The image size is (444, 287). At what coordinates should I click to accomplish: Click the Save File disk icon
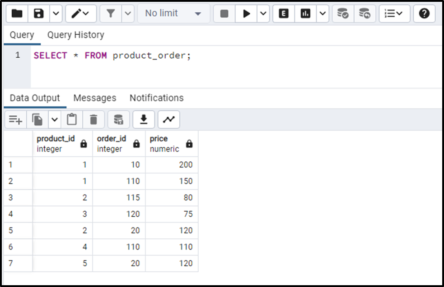coord(39,14)
